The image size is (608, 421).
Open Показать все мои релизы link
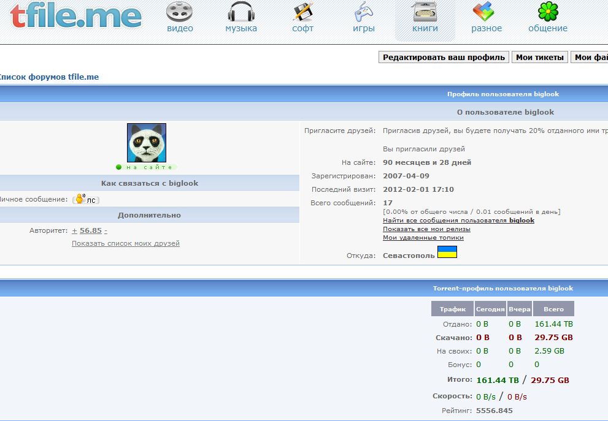pos(426,229)
